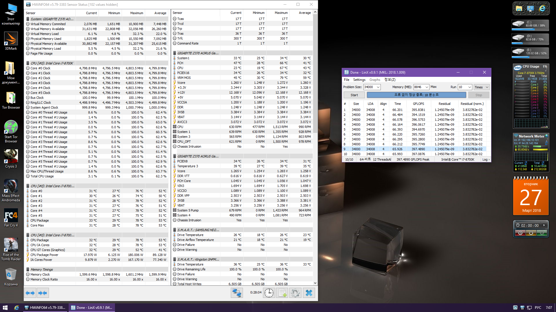Open the LinX File menu
Image resolution: width=556 pixels, height=312 pixels.
point(346,80)
